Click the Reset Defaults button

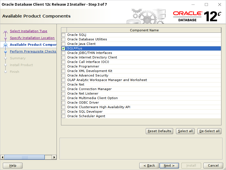click(x=159, y=131)
